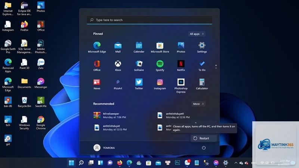Open the TOMIOKA user account menu
Screen dimensions: 299x168
[x=104, y=147]
